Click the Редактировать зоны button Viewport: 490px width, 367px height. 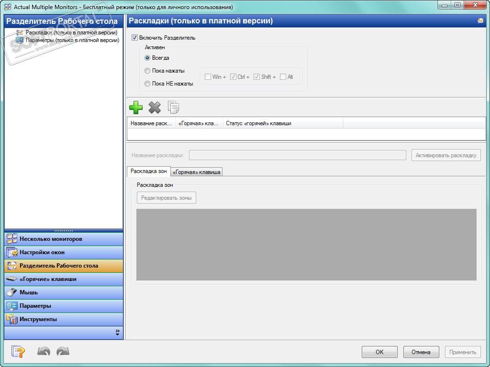click(166, 197)
